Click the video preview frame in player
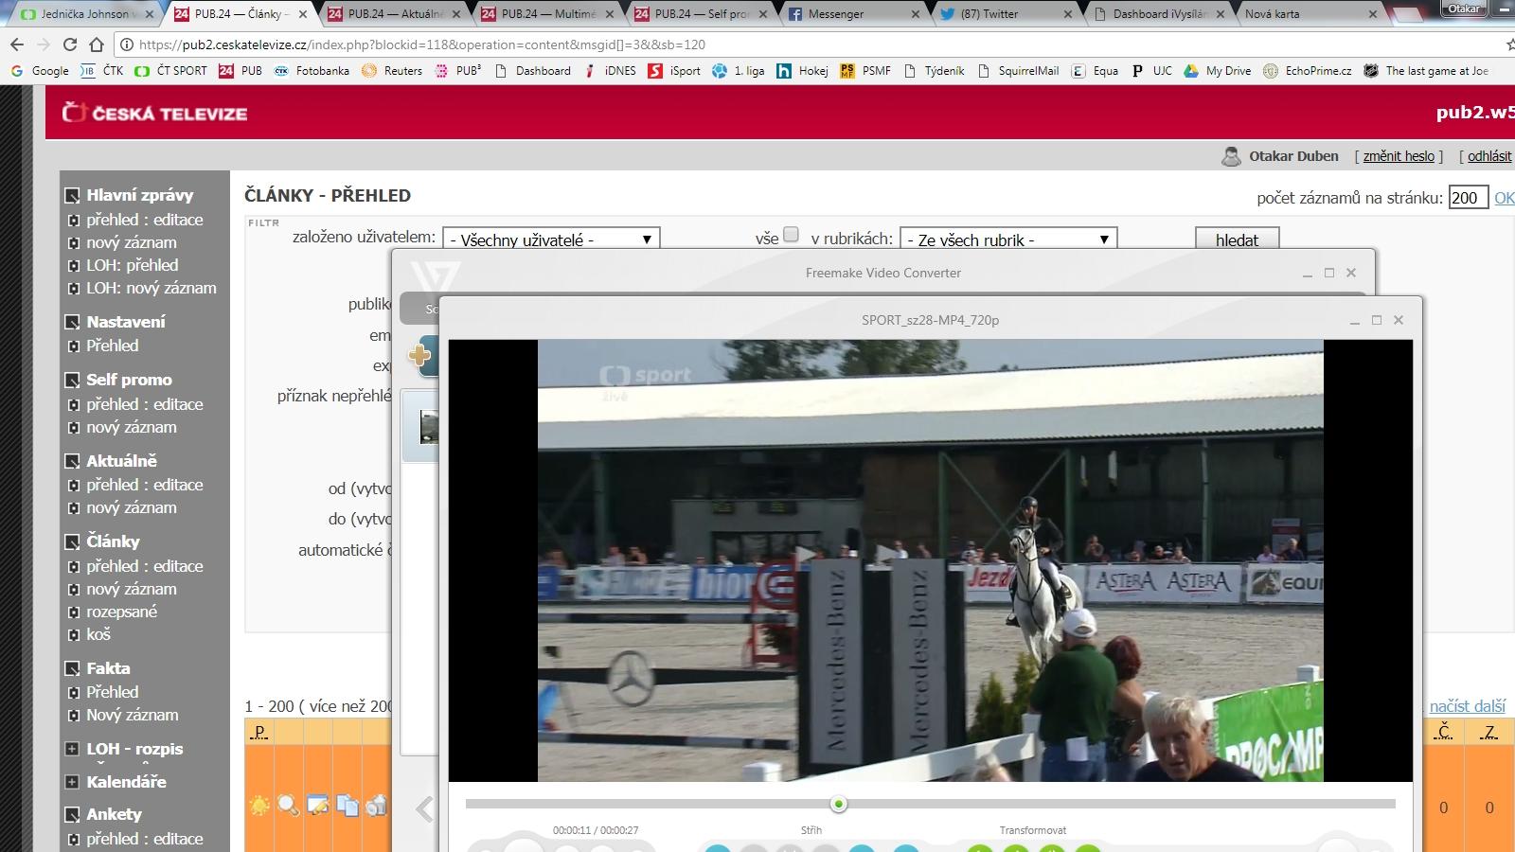The width and height of the screenshot is (1515, 852). coord(931,560)
